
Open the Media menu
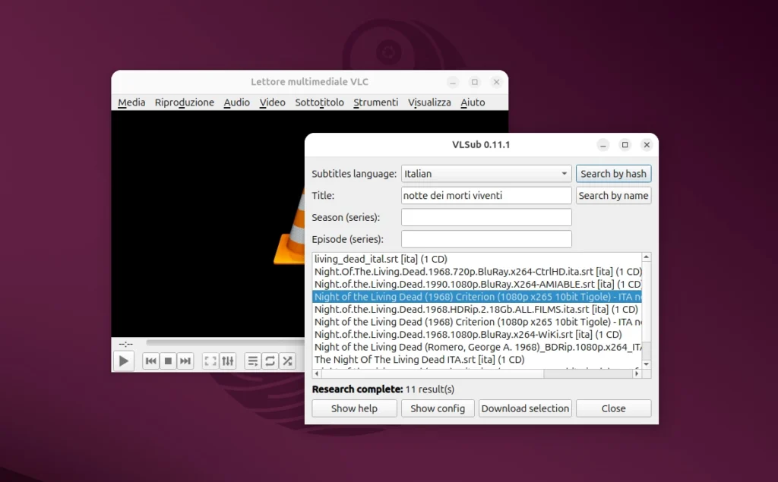pyautogui.click(x=131, y=102)
